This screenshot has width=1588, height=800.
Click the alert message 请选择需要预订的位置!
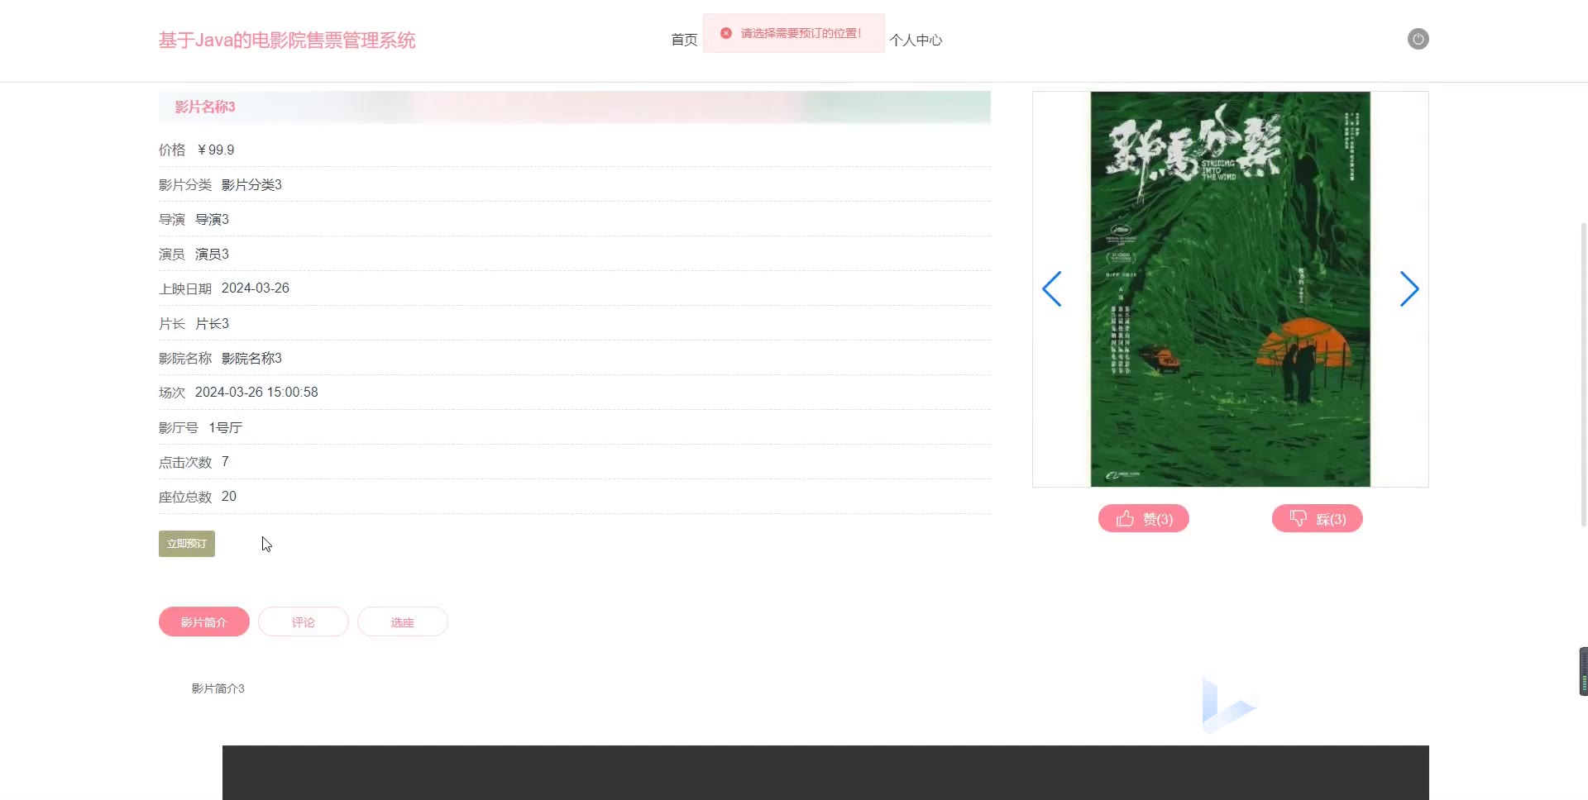[801, 33]
